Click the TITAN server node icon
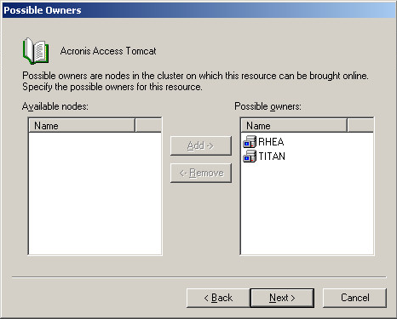Image resolution: width=397 pixels, height=319 pixels. (x=250, y=157)
